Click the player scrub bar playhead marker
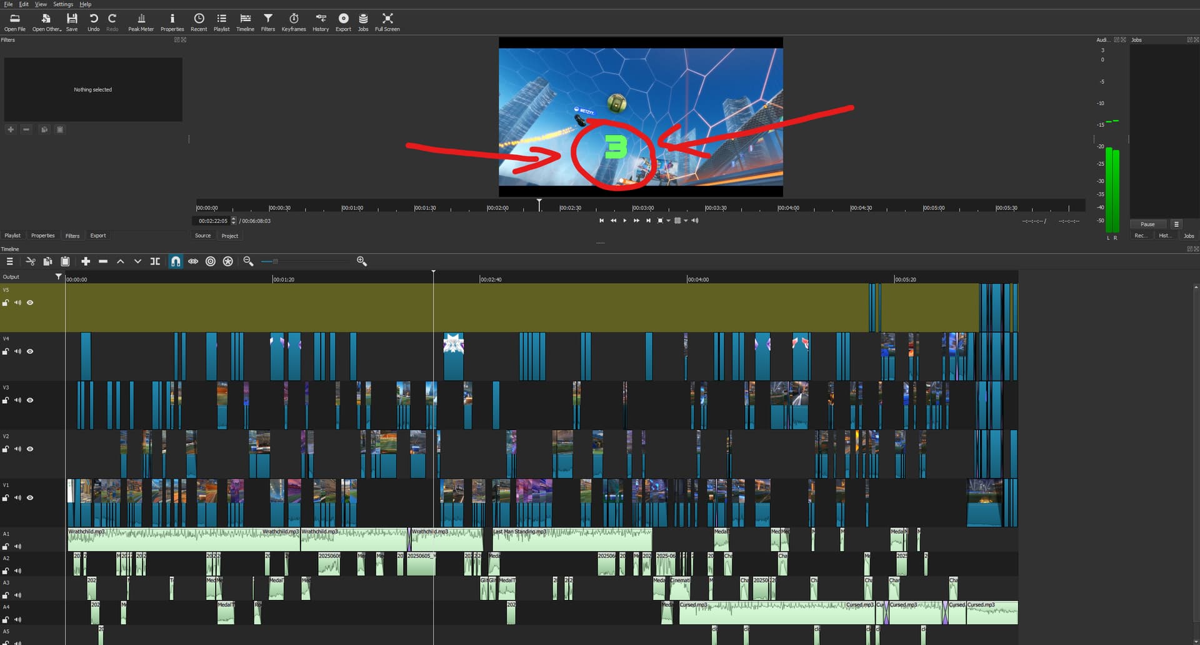The width and height of the screenshot is (1200, 645). coord(539,204)
